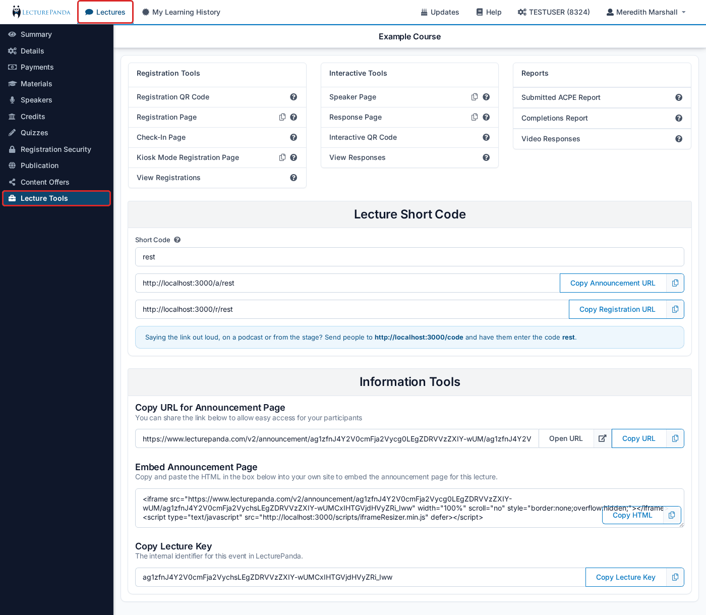Follow the http://localhost:3000/code link
Viewport: 706px width, 615px height.
pos(419,338)
